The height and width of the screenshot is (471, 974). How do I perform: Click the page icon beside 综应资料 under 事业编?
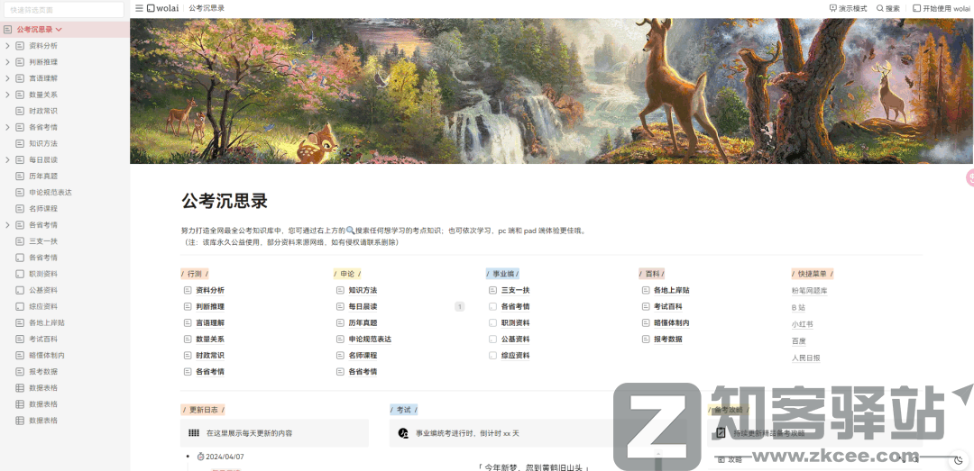pyautogui.click(x=492, y=356)
